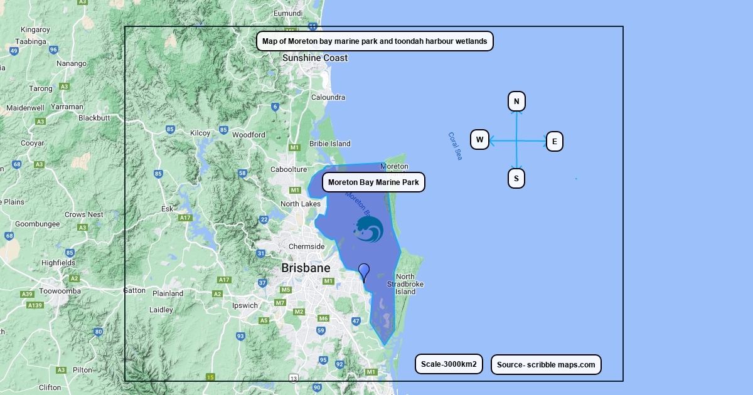Click the wave icon in Moreton Bay
The image size is (753, 395).
pyautogui.click(x=369, y=229)
